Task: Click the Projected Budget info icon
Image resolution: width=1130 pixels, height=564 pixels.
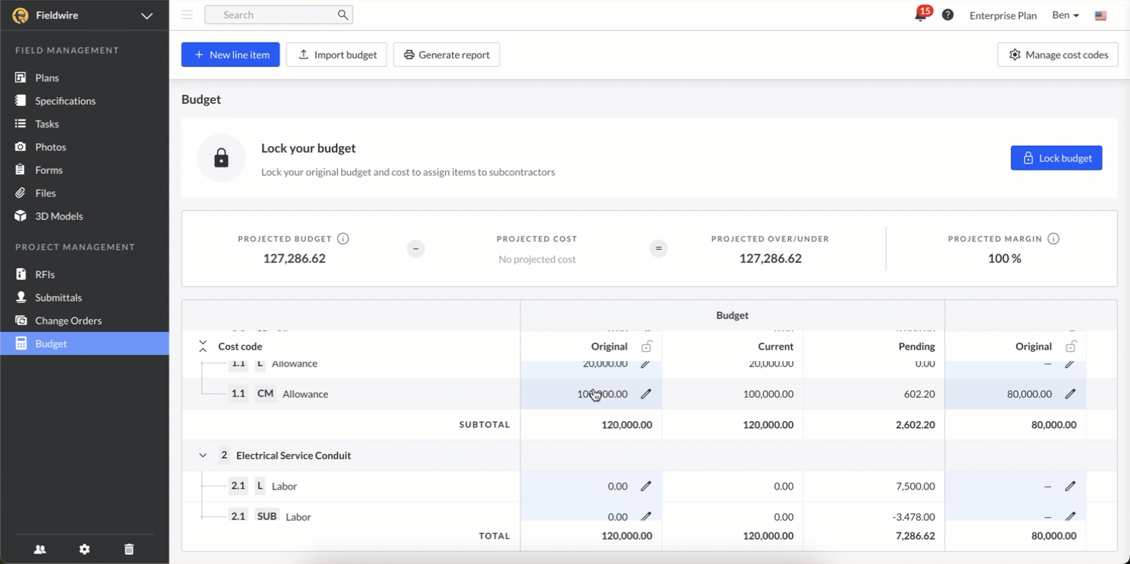Action: 343,239
